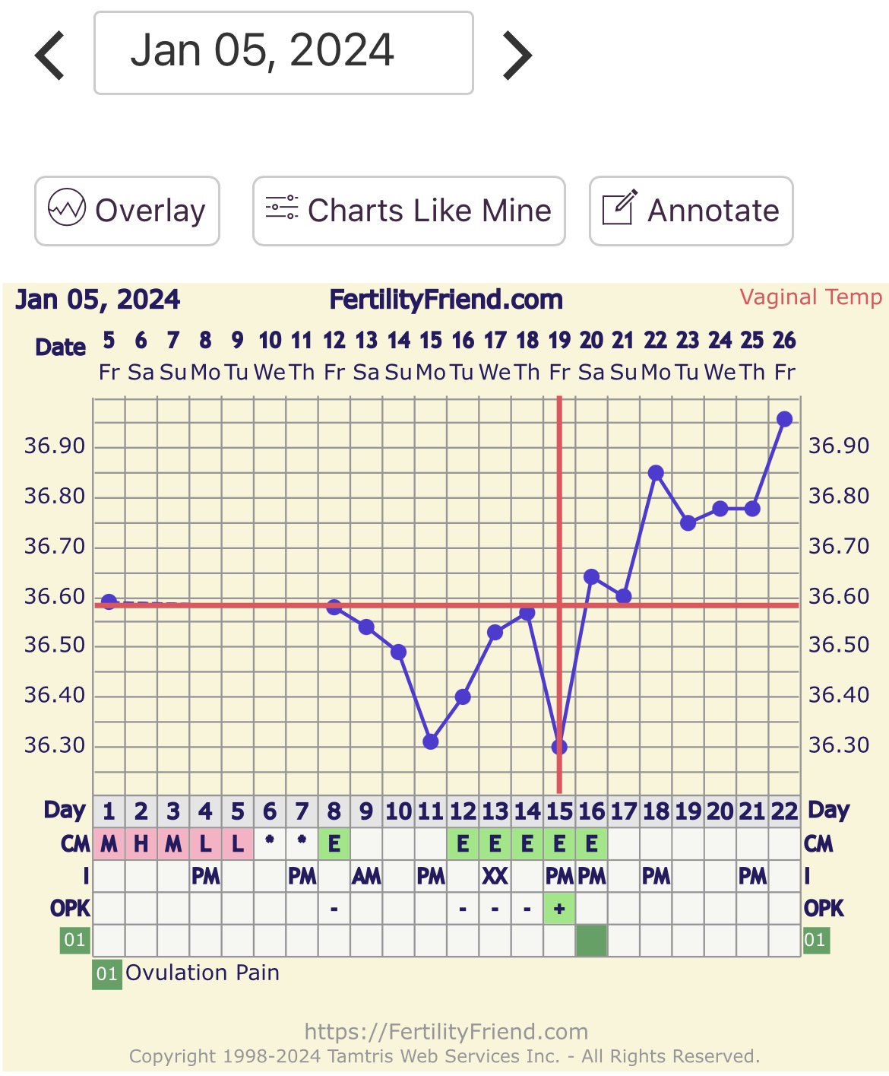Open the FertilityFriend.com URL at bottom
This screenshot has height=1076, width=889.
click(x=446, y=1031)
